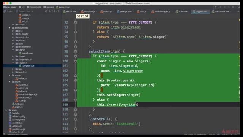The width and height of the screenshot is (243, 137).
Task: Toggle fold marker on line 106
Action: [76, 90]
